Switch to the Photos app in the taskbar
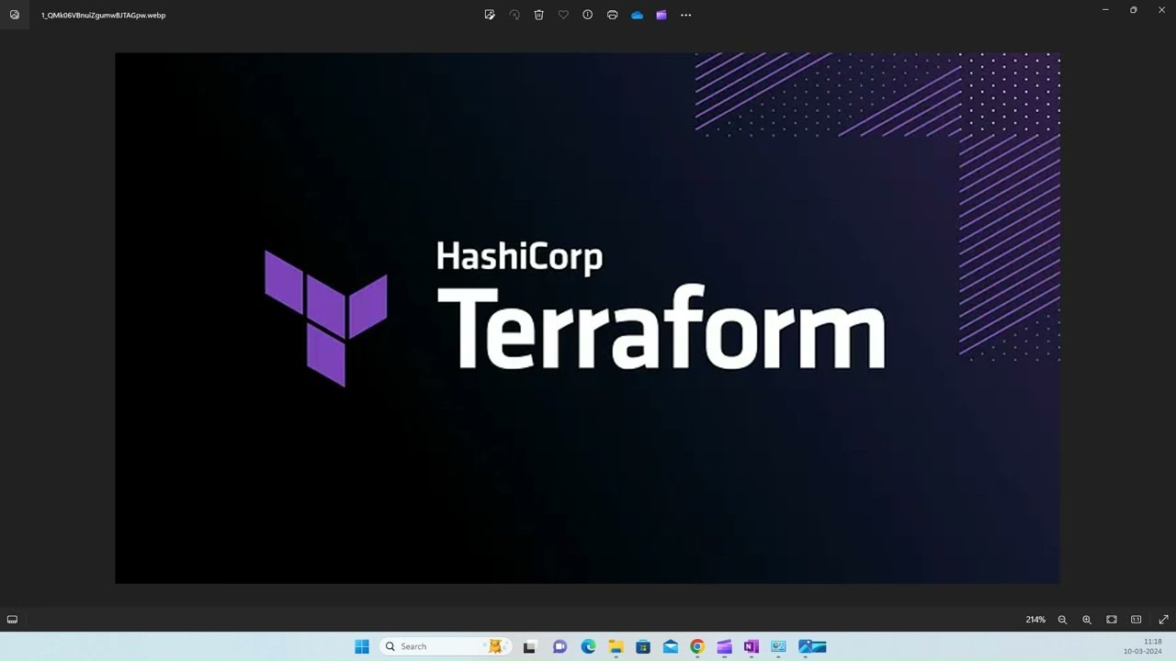 pos(812,646)
